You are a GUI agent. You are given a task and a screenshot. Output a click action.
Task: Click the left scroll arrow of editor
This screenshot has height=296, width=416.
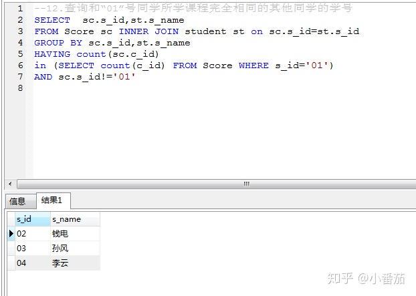(10, 184)
